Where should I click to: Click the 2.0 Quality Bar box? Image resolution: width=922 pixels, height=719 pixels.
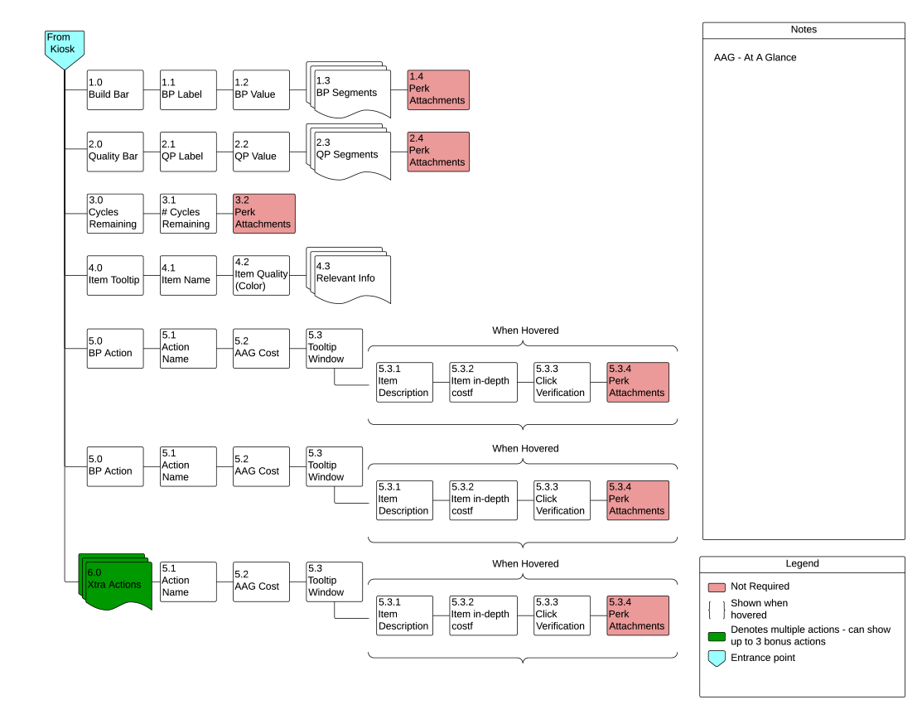point(115,152)
